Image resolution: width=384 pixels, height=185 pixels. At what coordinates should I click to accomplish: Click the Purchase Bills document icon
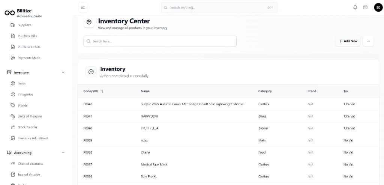pos(13,36)
